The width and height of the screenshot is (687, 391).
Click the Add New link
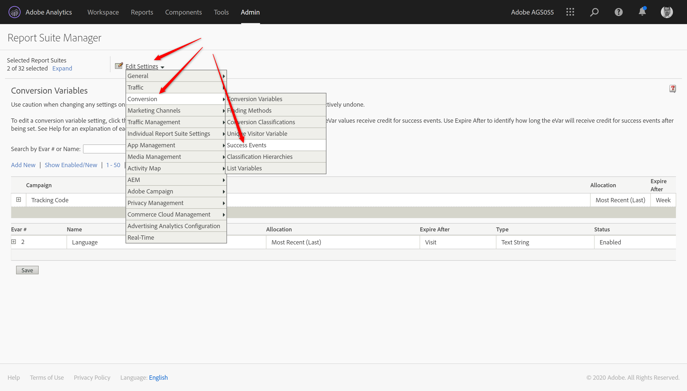tap(23, 165)
